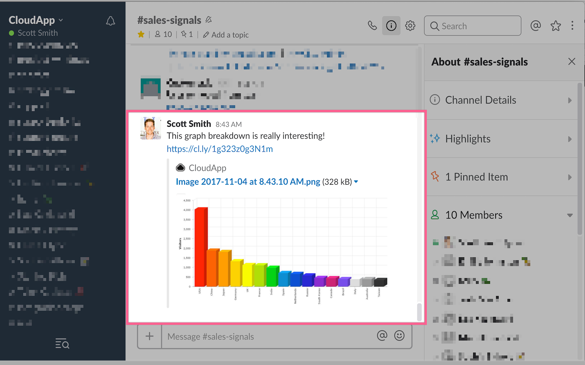Unstar the #sales-signals channel
The image size is (585, 365).
pyautogui.click(x=141, y=34)
